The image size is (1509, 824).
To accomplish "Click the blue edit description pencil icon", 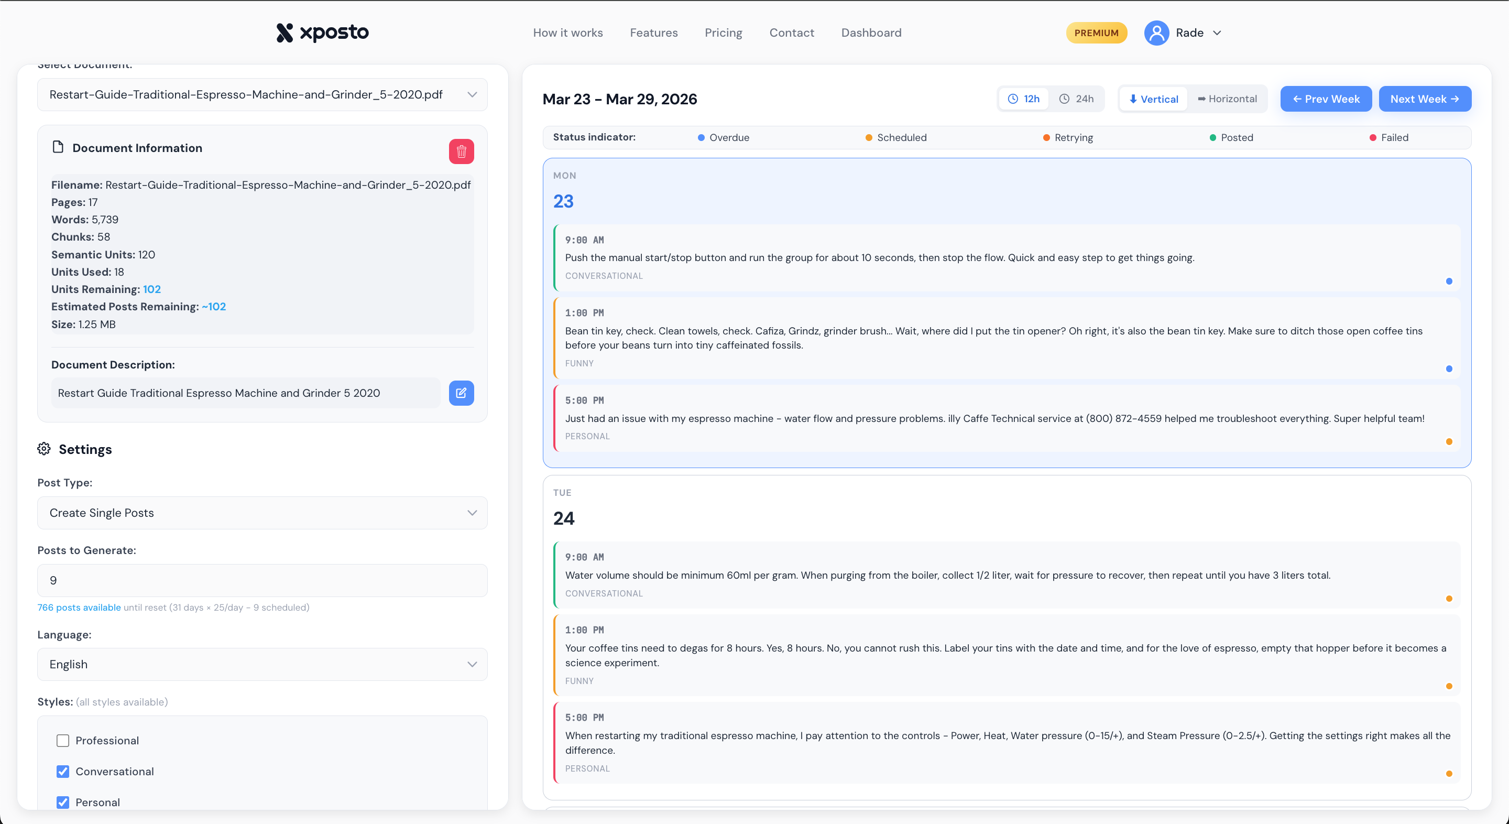I will 461,393.
